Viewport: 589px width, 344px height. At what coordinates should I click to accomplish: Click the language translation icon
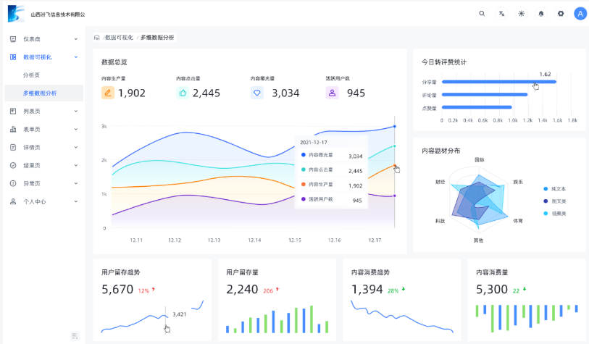click(501, 14)
